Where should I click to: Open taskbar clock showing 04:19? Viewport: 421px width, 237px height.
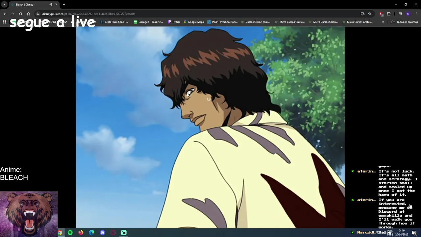(402, 232)
